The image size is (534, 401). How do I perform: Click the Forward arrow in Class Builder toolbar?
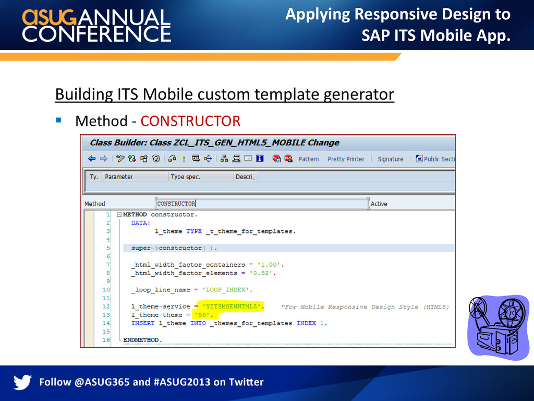click(104, 159)
